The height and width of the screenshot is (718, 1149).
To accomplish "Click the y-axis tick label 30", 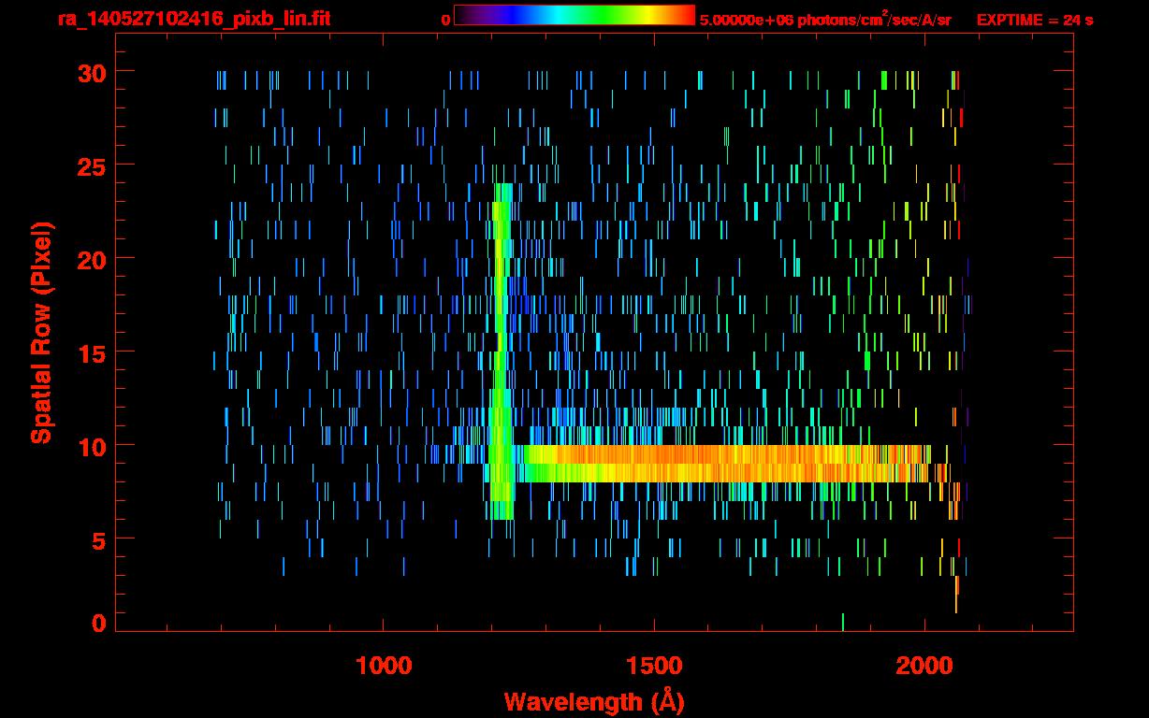I will click(x=92, y=72).
